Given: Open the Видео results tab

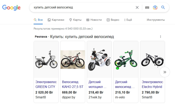Looking at the screenshot, I should (113, 20).
